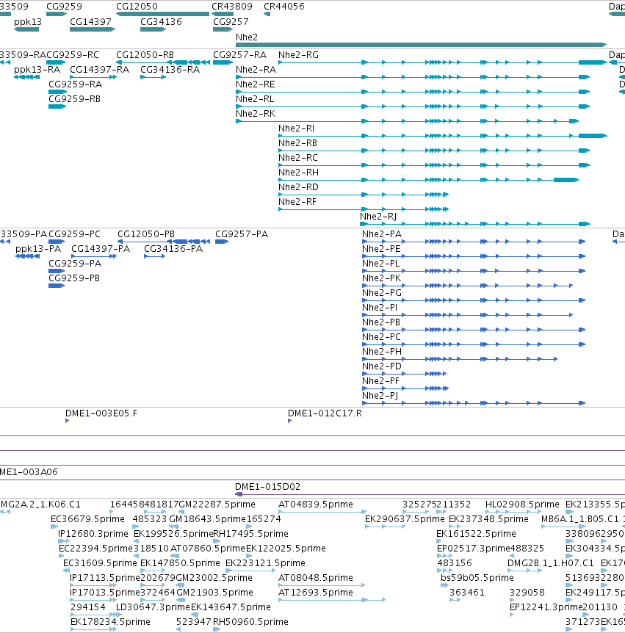Viewport: 625px width, 633px height.
Task: Open the Nhe2-RB transcript label
Action: (297, 143)
